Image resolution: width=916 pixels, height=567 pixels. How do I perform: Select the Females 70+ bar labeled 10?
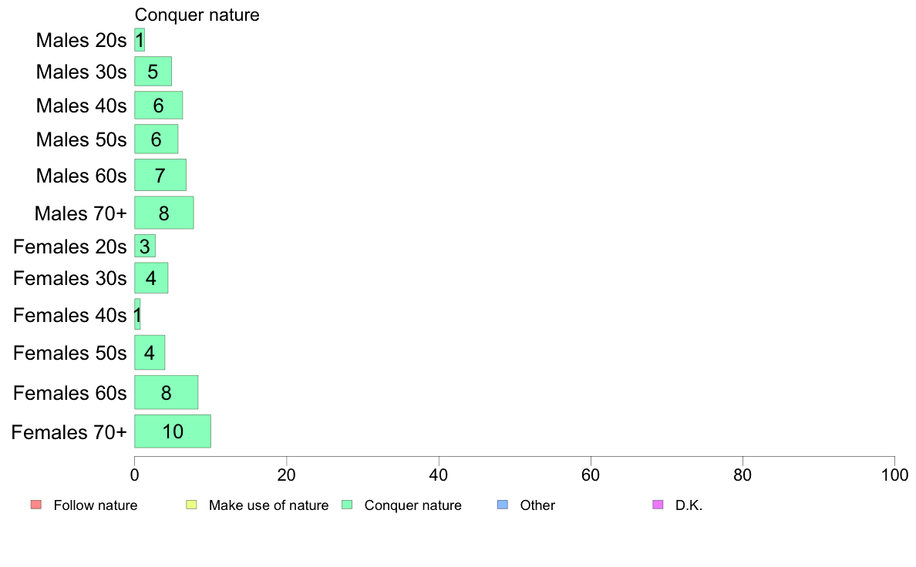coord(173,431)
